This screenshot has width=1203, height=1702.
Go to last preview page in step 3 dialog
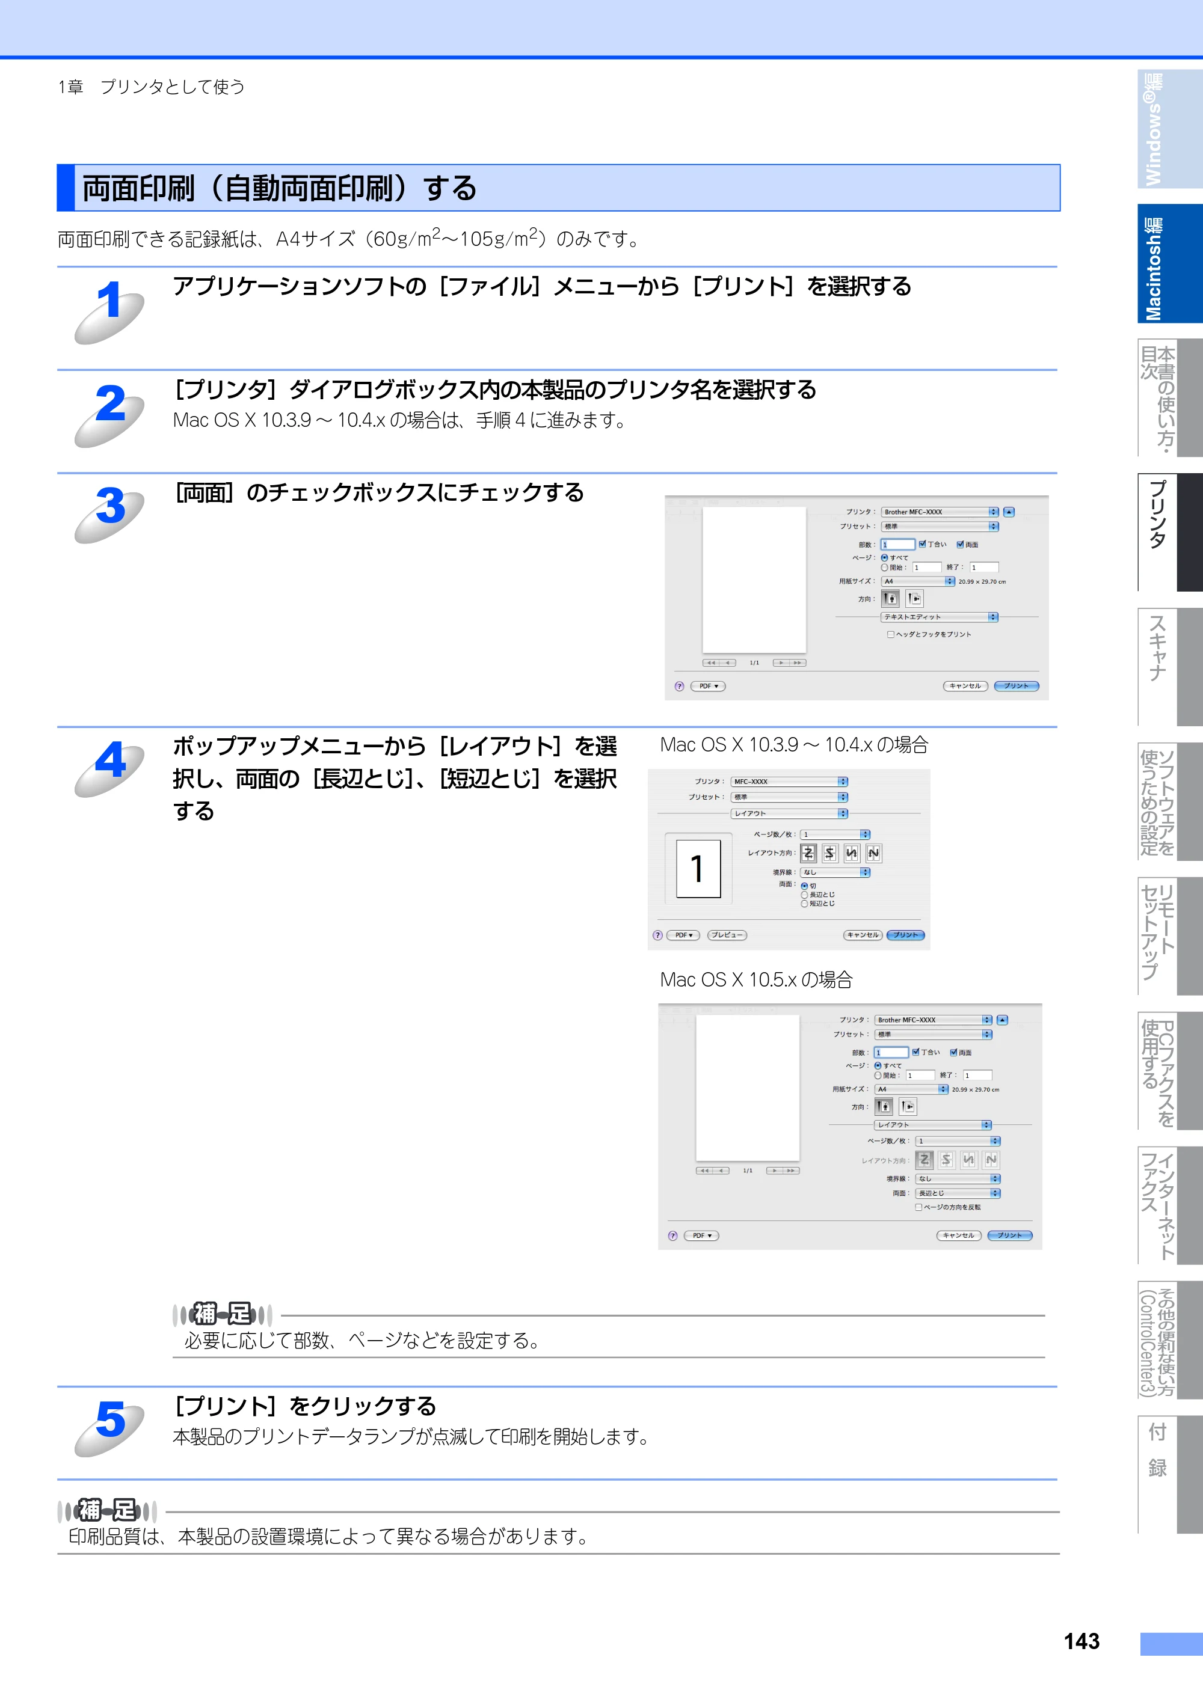tap(798, 663)
